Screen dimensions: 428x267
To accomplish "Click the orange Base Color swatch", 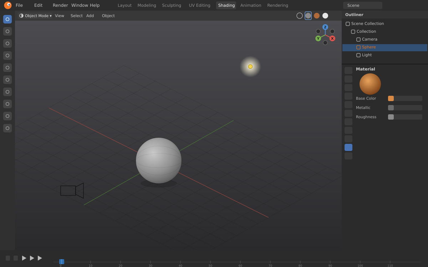I will point(391,98).
